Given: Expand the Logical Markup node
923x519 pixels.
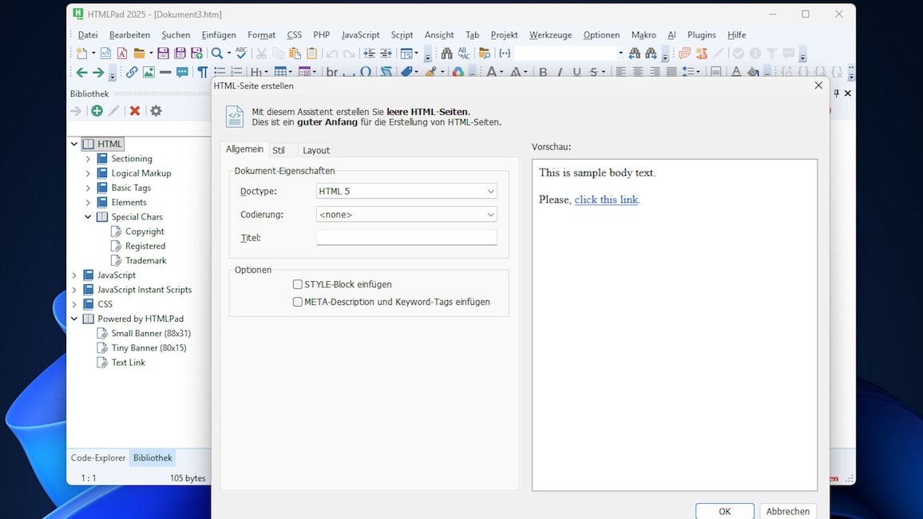Looking at the screenshot, I should (x=89, y=173).
